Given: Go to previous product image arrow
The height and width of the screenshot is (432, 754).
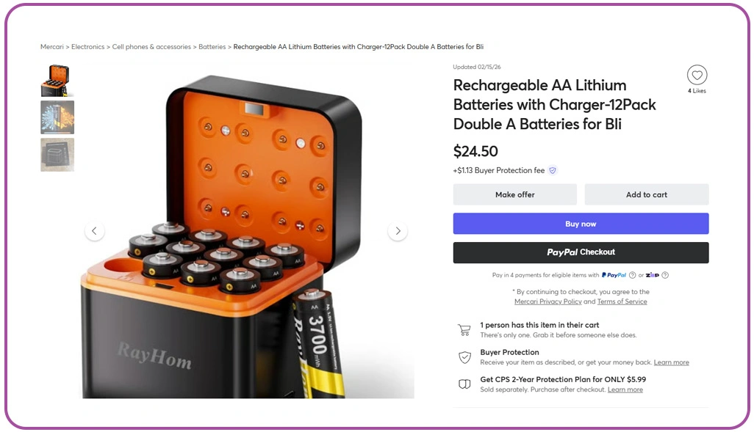Looking at the screenshot, I should click(x=94, y=231).
